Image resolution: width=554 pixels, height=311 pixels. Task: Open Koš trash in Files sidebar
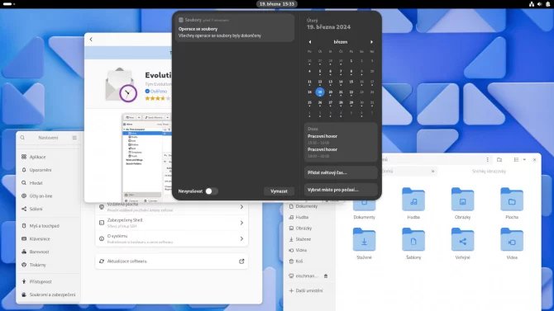309,262
